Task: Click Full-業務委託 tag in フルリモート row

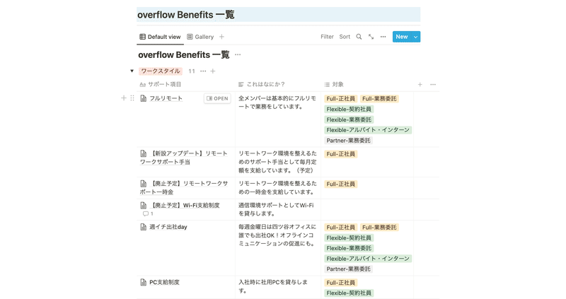Action: [379, 98]
